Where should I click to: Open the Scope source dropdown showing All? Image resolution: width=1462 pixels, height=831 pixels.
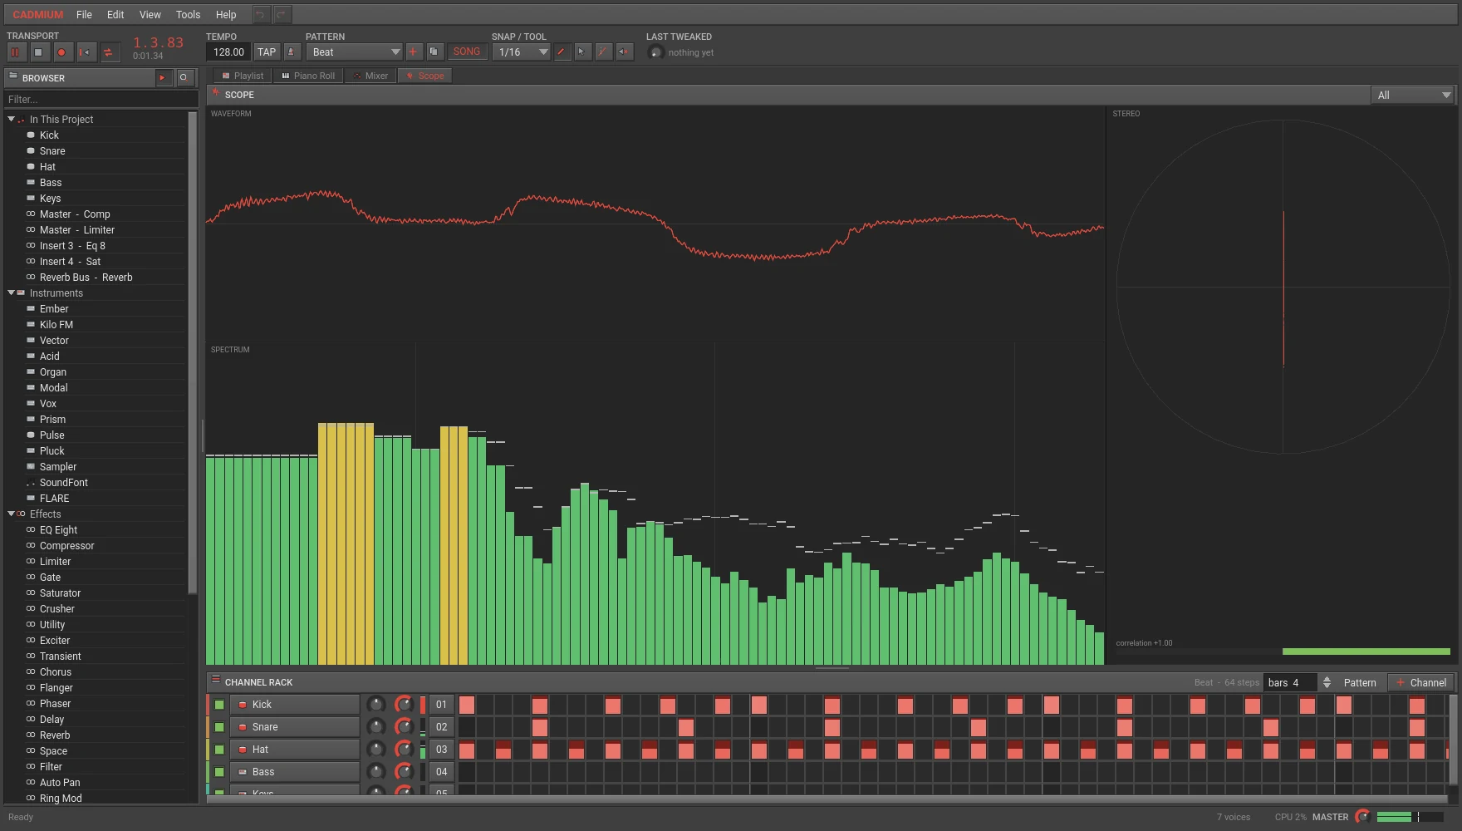[x=1412, y=95]
